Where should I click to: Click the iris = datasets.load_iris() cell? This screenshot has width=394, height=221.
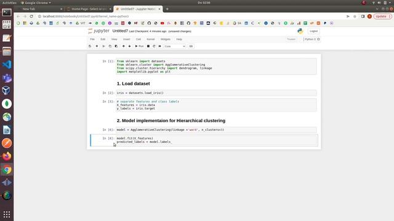tap(216, 93)
